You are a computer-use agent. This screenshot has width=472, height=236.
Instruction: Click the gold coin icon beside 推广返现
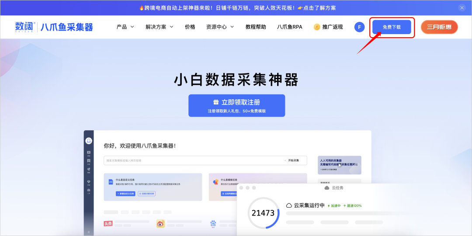317,27
